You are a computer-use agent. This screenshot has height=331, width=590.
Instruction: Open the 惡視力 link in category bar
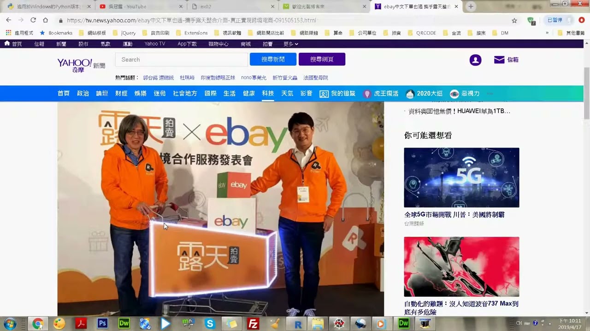[x=465, y=93]
